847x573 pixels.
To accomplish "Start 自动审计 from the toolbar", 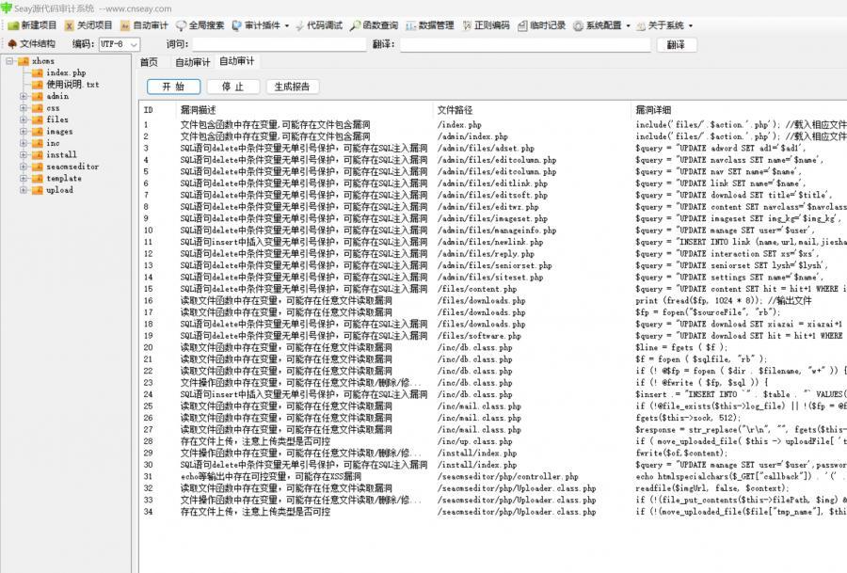I will (144, 25).
